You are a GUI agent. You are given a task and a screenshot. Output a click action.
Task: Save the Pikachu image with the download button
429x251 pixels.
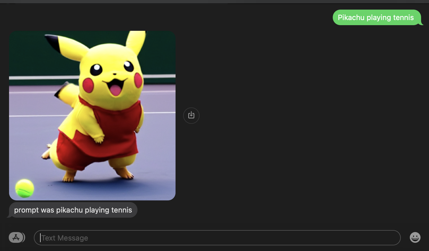pyautogui.click(x=191, y=115)
